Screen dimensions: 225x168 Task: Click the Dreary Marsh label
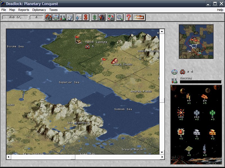click(x=132, y=150)
